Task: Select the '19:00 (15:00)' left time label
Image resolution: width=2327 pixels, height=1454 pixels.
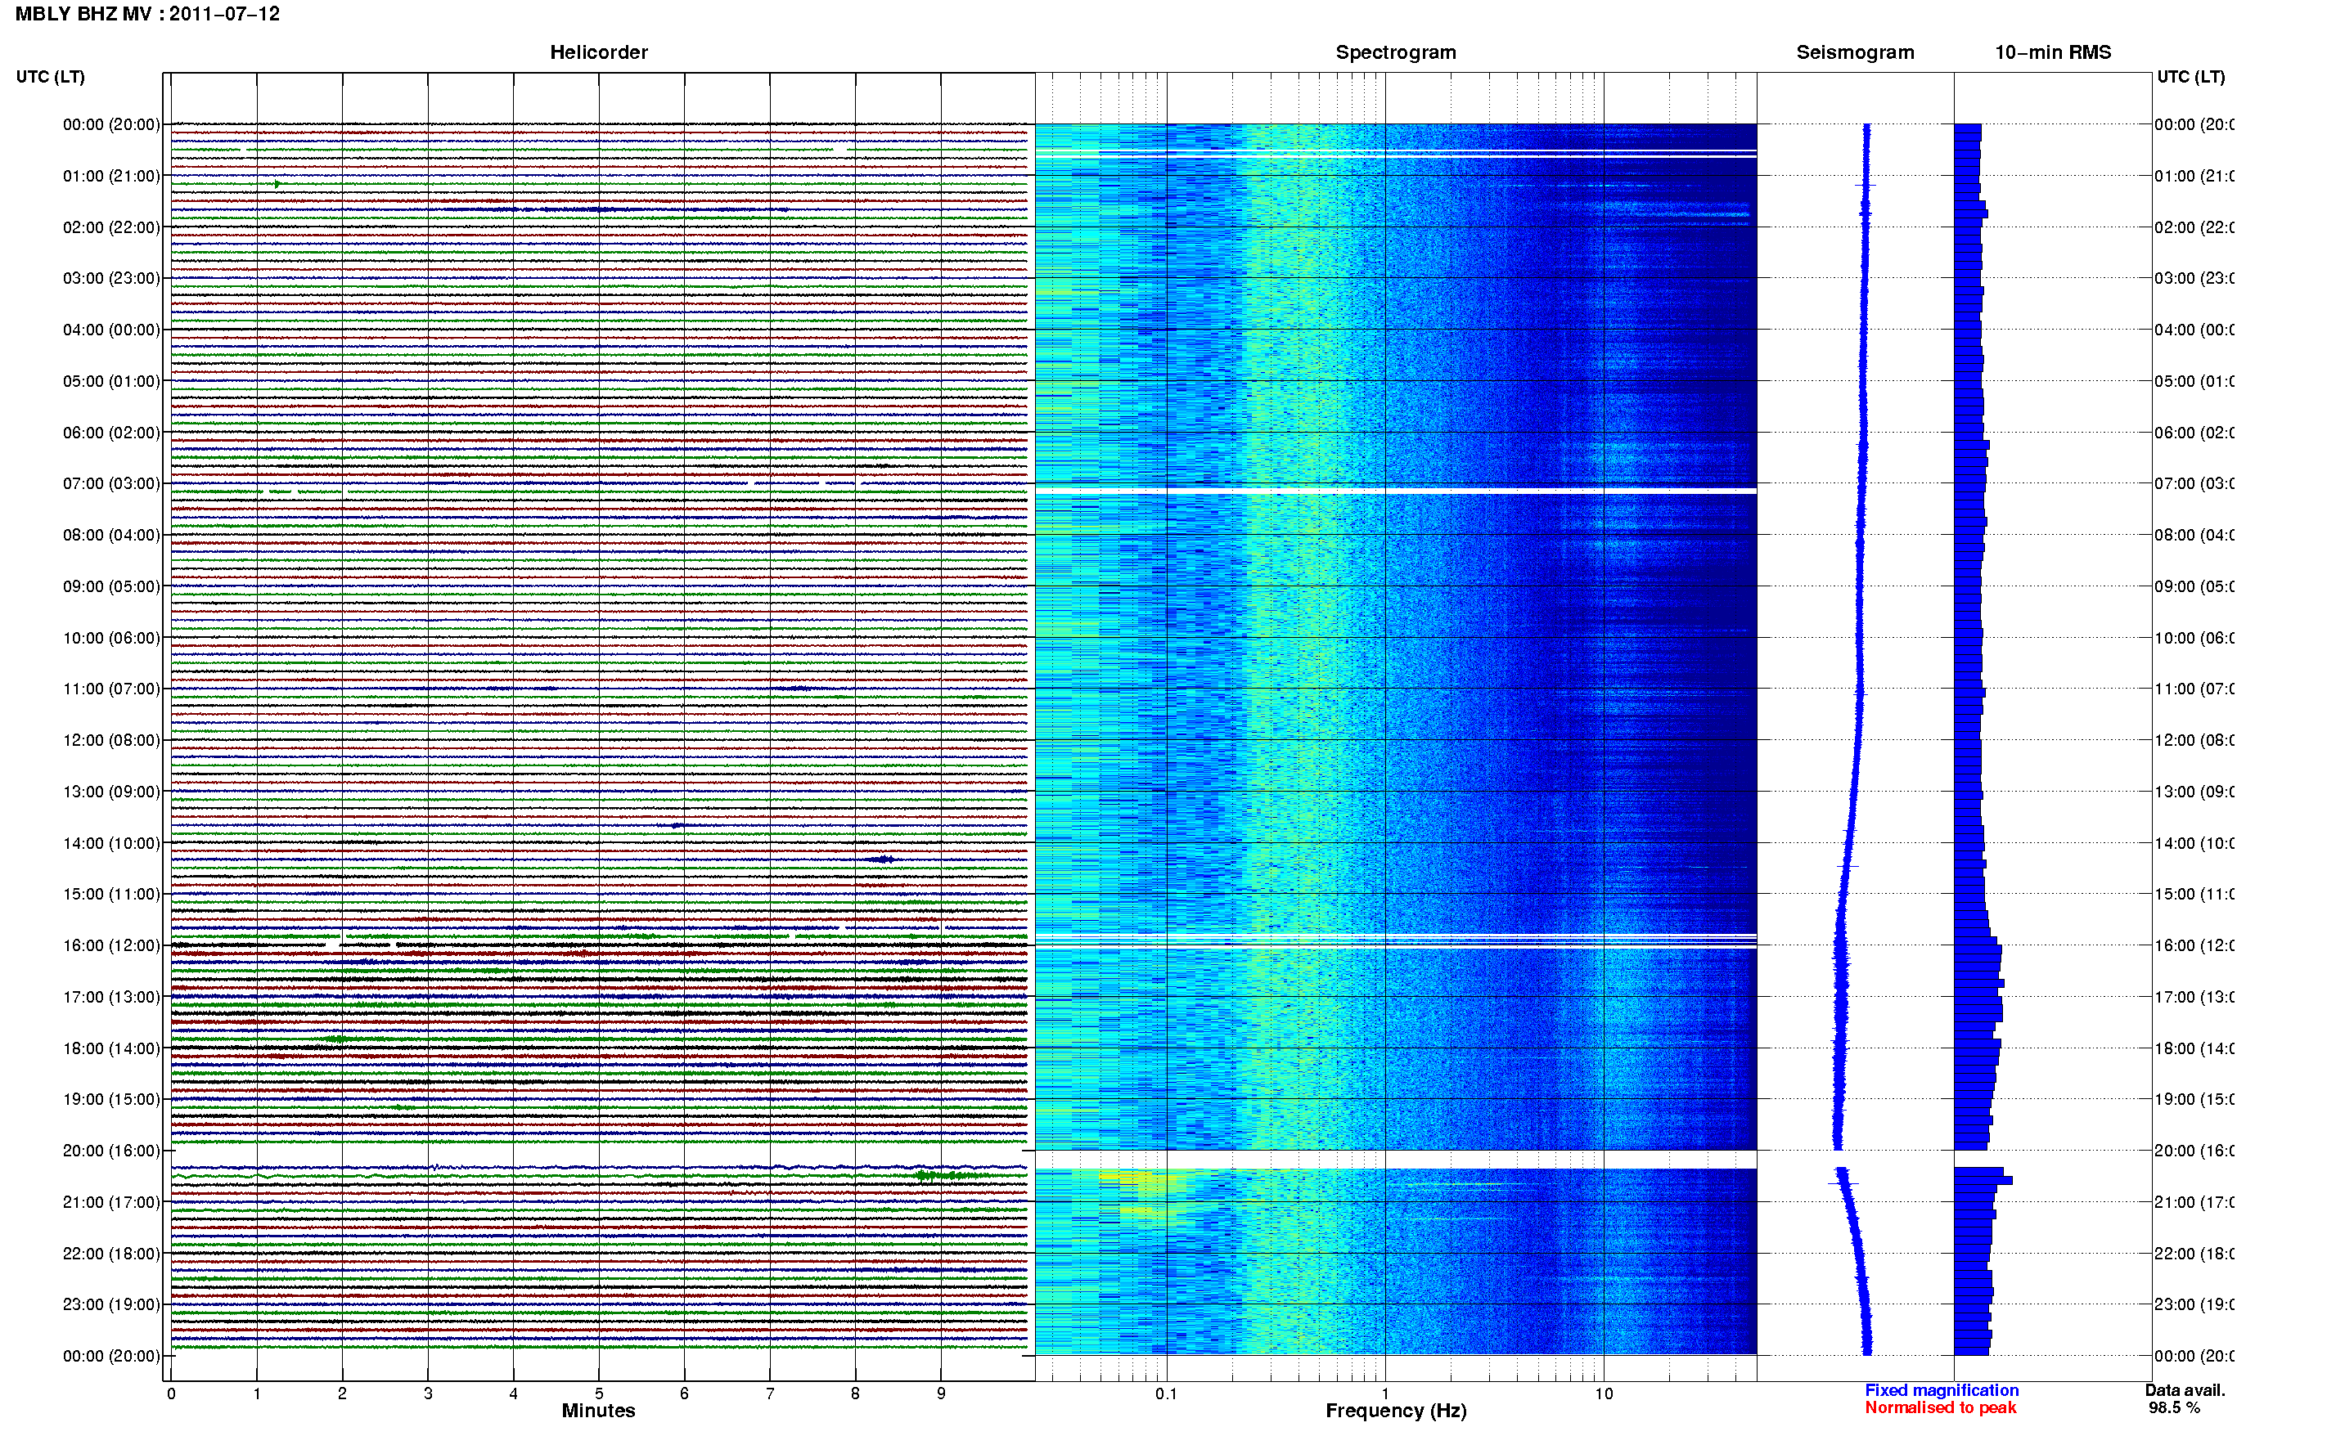Action: [111, 1100]
